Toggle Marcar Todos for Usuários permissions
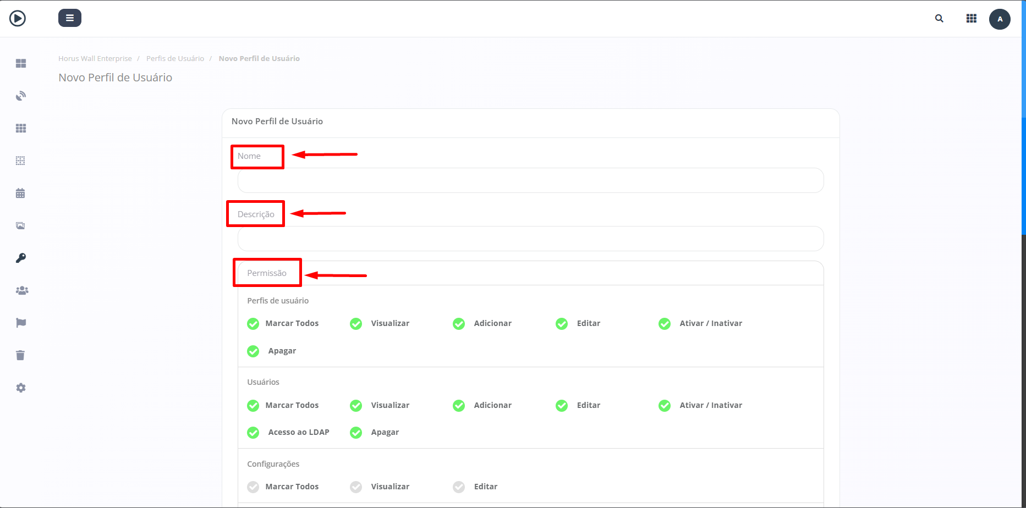This screenshot has height=508, width=1026. pos(253,405)
